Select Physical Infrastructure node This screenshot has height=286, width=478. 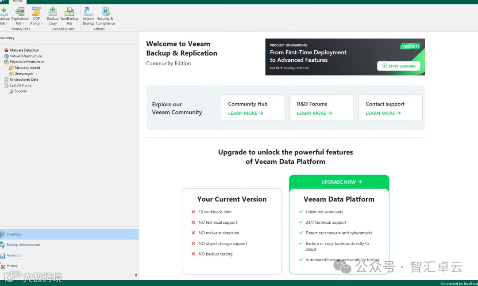(x=27, y=62)
